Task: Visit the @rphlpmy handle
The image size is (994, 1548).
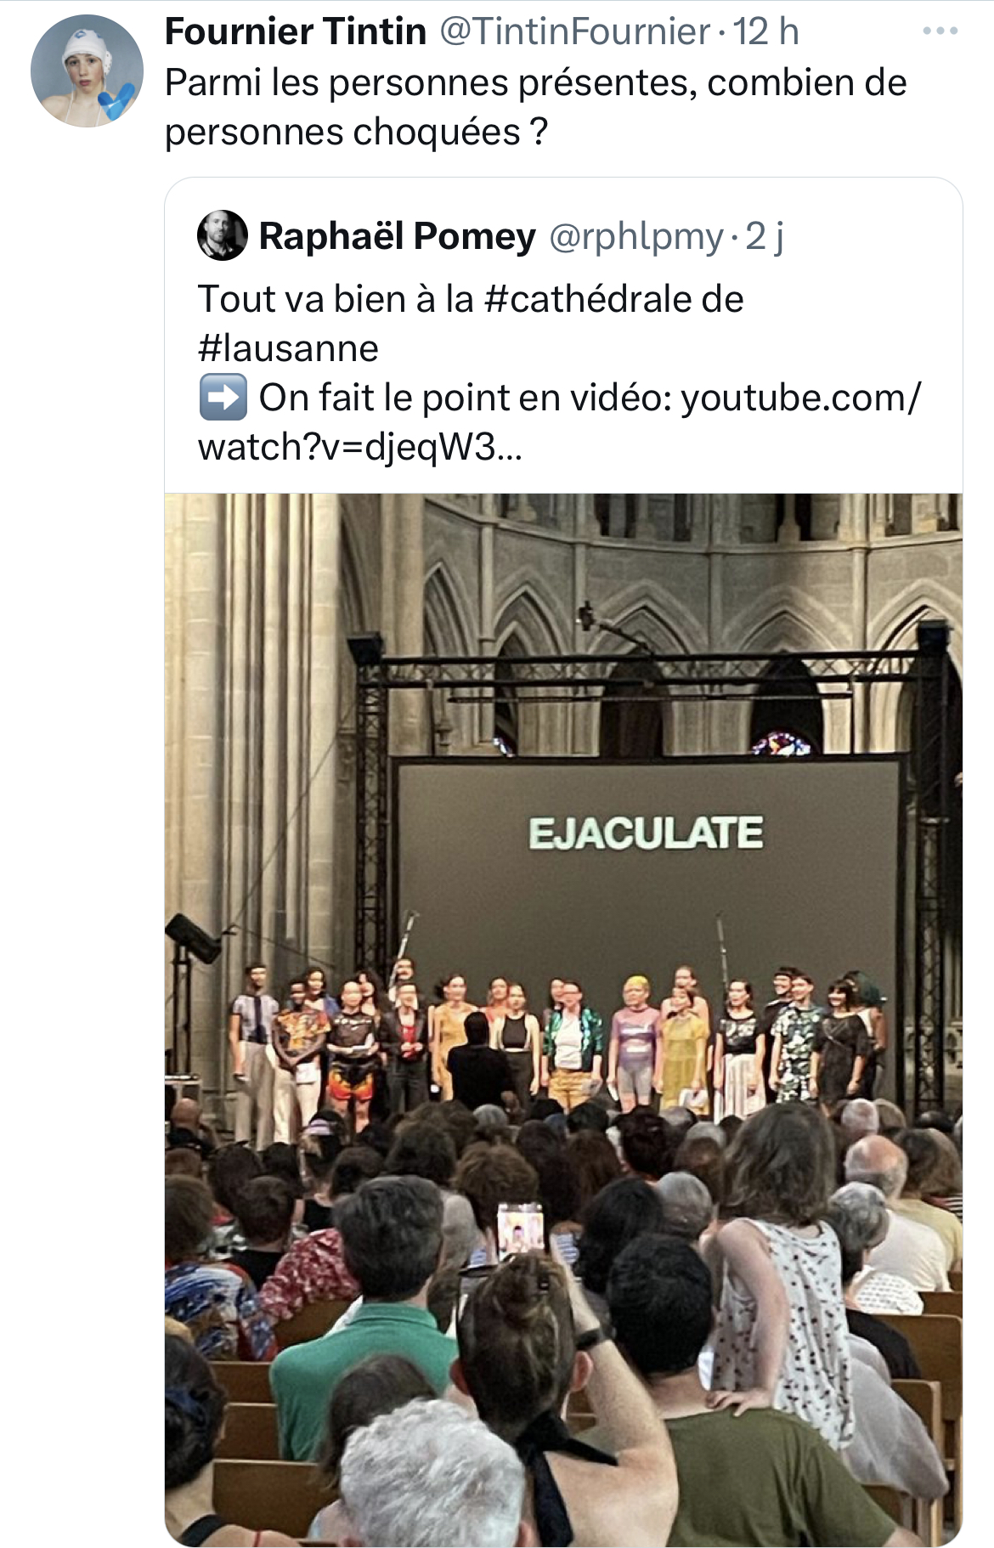Action: click(x=636, y=237)
